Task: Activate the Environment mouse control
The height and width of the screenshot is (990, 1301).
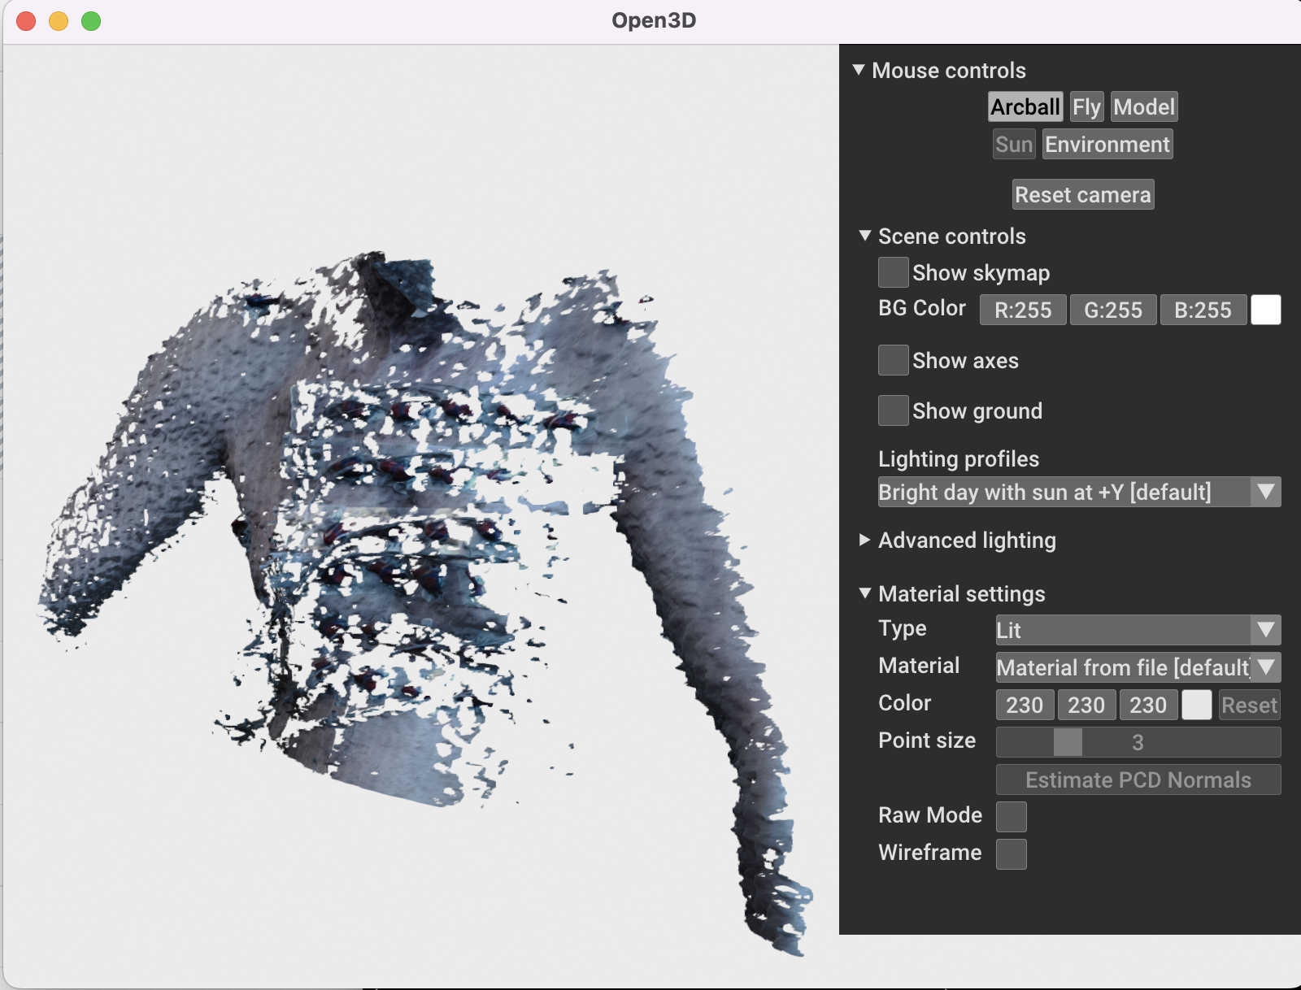Action: [x=1107, y=144]
